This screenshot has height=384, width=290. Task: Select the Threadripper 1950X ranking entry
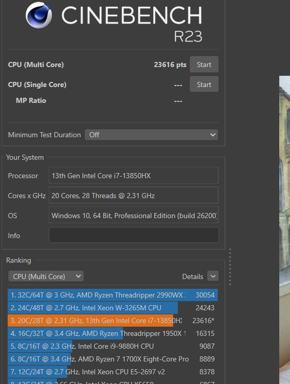pyautogui.click(x=113, y=333)
